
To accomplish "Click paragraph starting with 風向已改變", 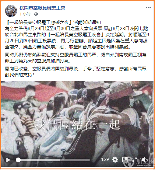I will click(76, 72).
